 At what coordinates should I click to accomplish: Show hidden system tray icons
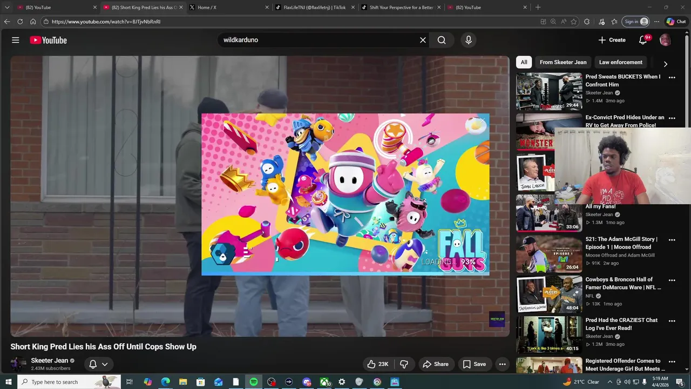click(610, 382)
